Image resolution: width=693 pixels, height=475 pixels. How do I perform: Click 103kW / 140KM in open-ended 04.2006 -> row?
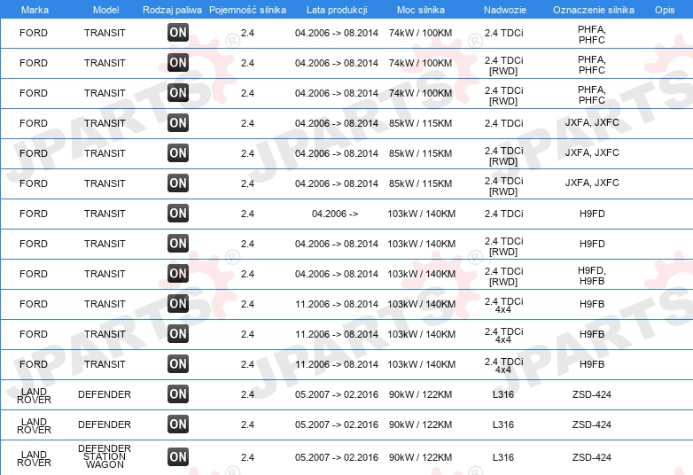421,214
